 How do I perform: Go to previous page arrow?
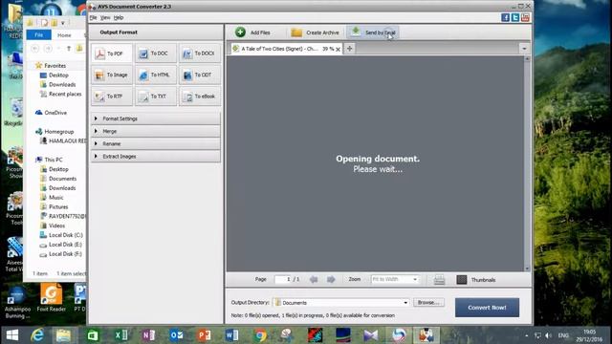pos(314,279)
